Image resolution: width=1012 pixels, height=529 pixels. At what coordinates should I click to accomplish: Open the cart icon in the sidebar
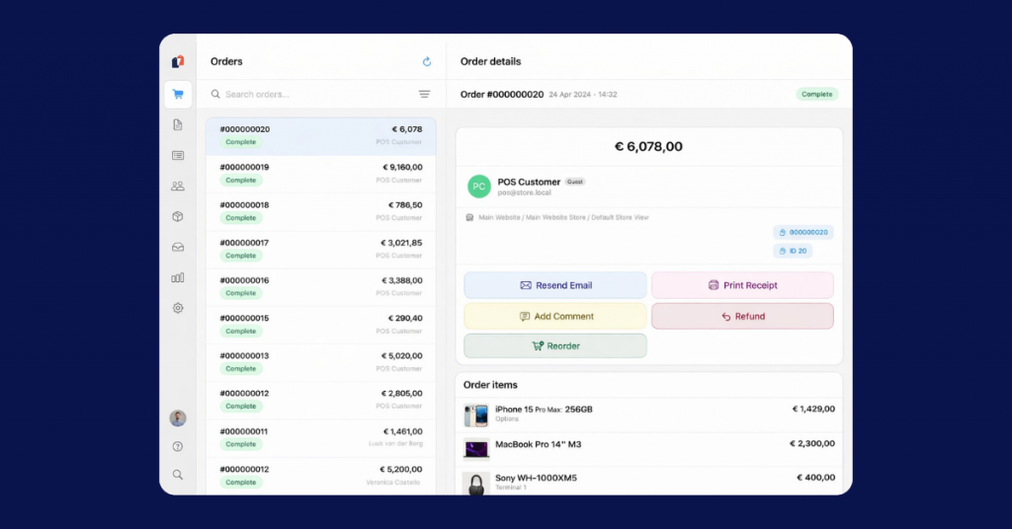click(x=178, y=95)
